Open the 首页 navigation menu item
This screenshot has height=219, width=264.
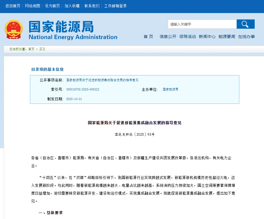[x=148, y=37]
